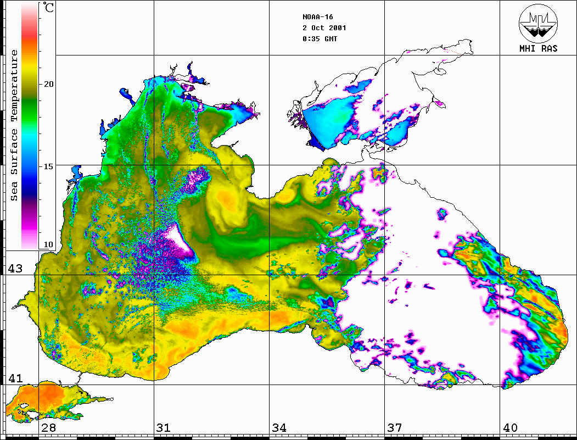
Task: Click the longitude label '40'
Action: [x=510, y=427]
